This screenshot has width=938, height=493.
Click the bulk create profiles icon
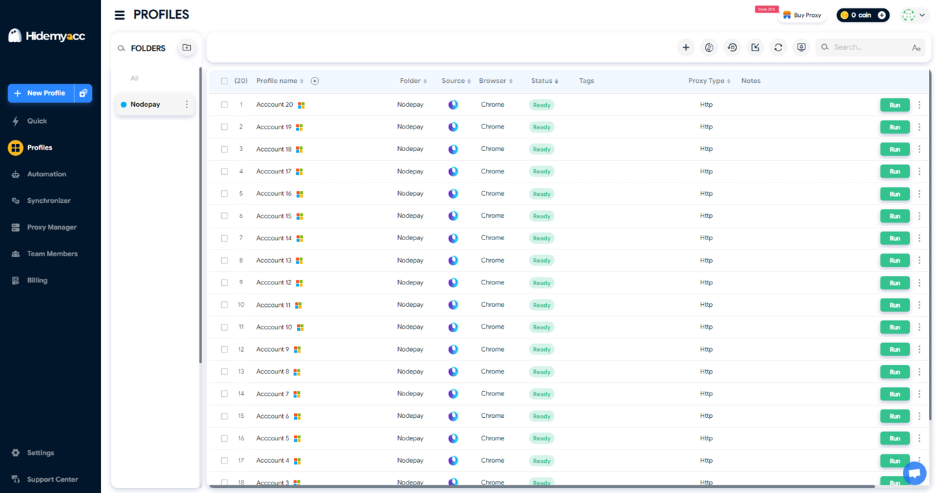(83, 93)
